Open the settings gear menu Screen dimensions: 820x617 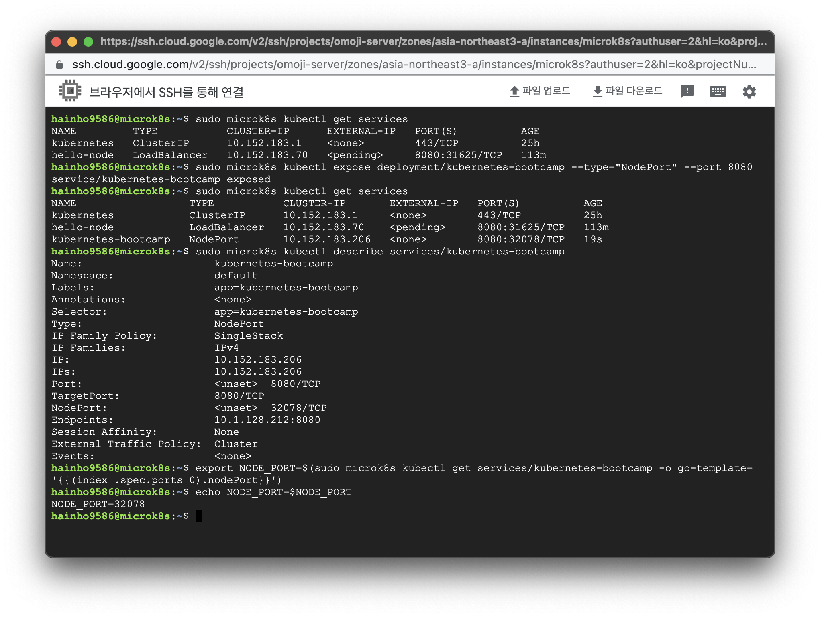(x=749, y=92)
